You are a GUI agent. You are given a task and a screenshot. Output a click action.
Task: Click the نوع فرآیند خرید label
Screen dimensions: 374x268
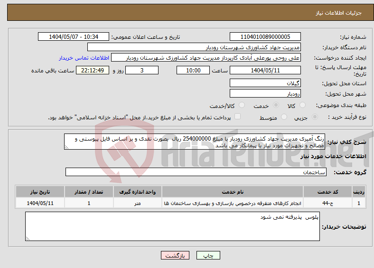(x=347, y=117)
